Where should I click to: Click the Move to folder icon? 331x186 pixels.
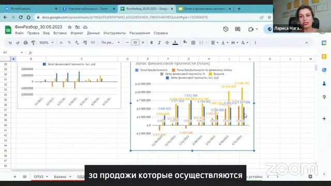(x=78, y=27)
